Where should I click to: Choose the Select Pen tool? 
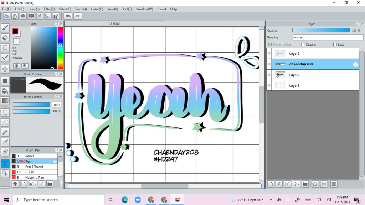click(5, 142)
